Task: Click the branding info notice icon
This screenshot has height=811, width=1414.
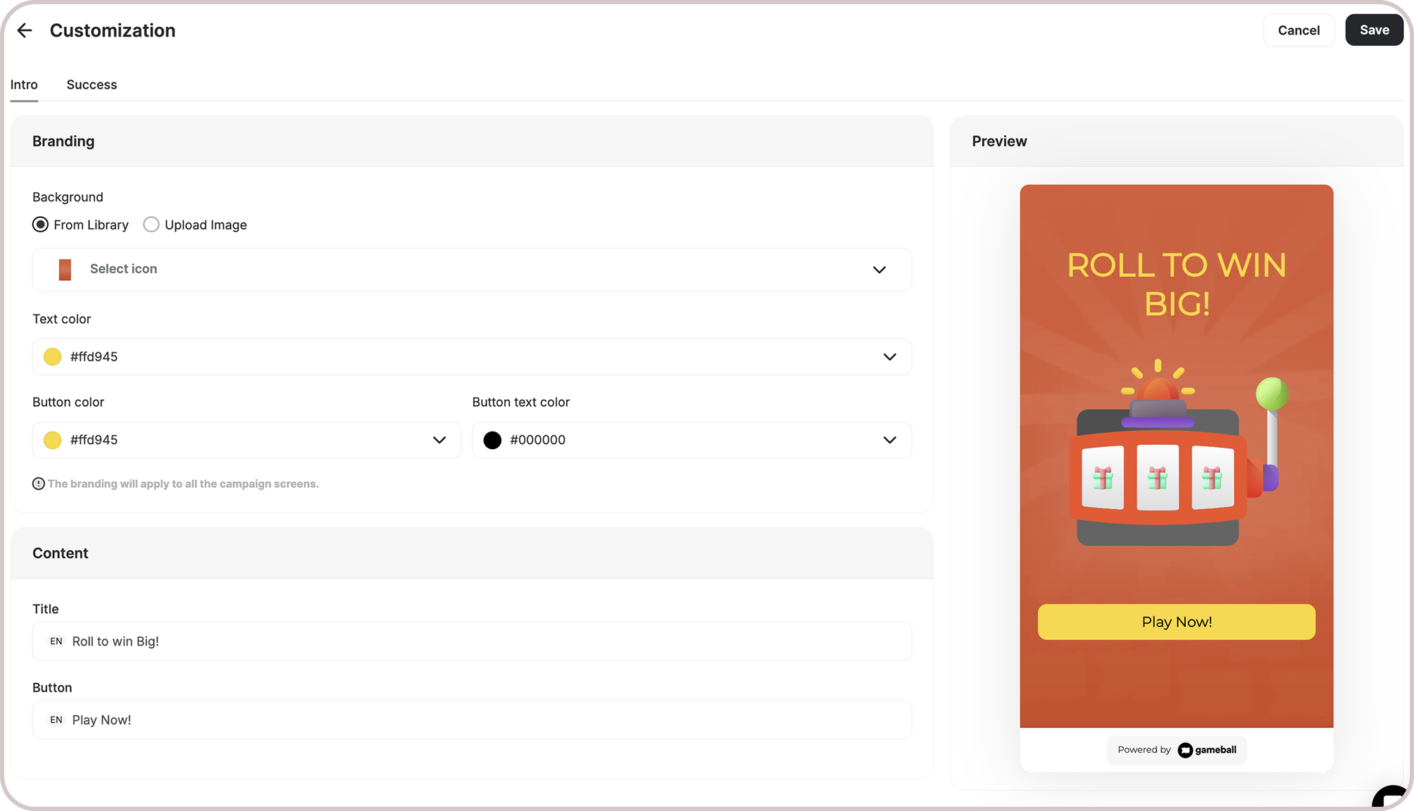Action: (x=39, y=484)
